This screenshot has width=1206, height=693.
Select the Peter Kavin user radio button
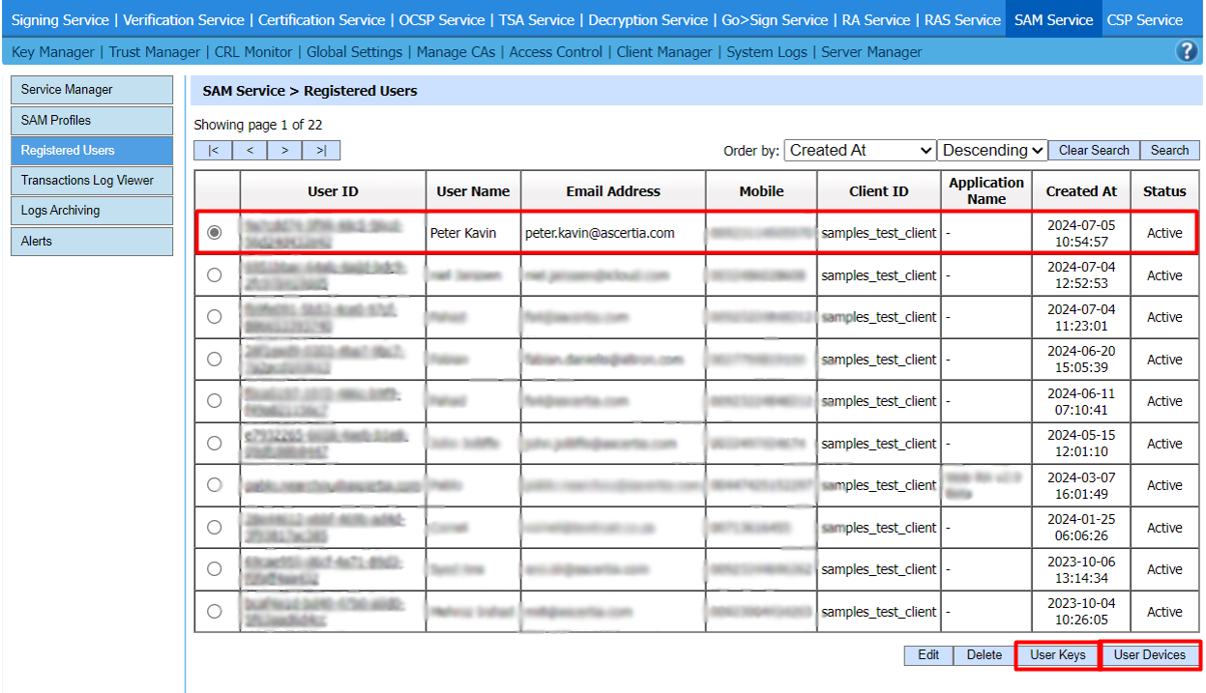point(215,233)
